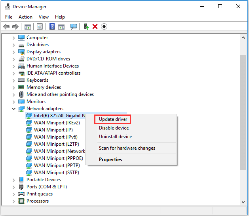The height and width of the screenshot is (216, 249).
Task: Expand the Disk drives chevron
Action: pyautogui.click(x=13, y=45)
